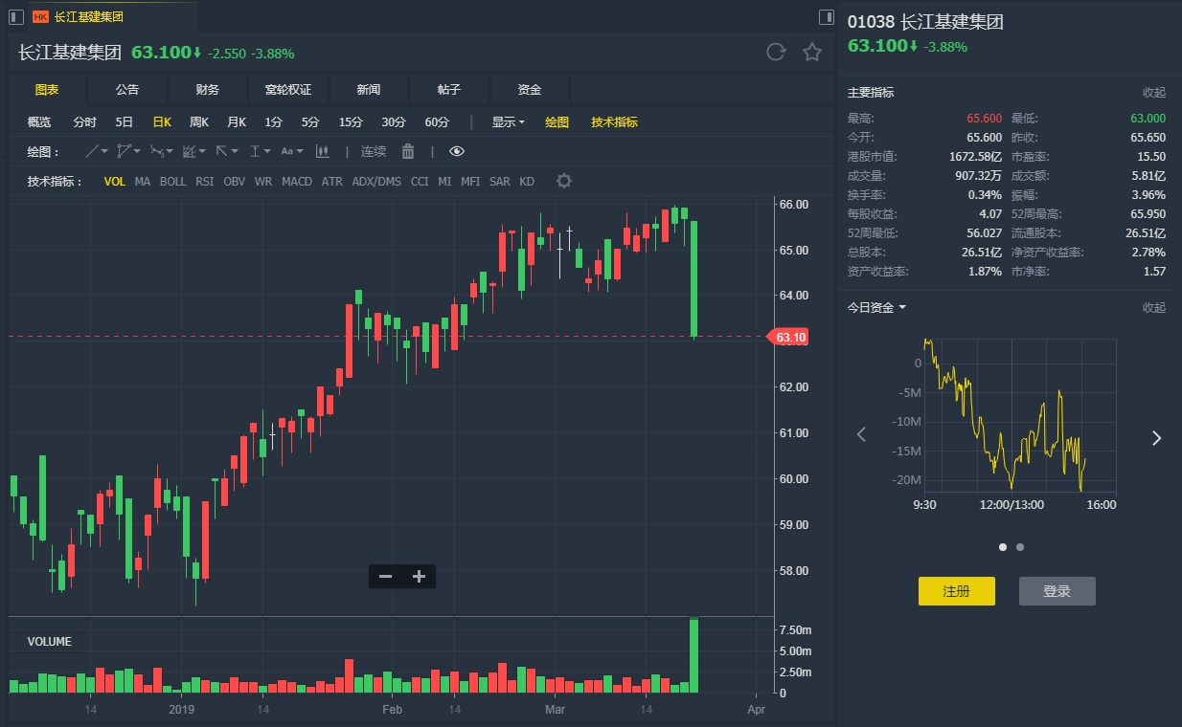Select second page dot under fund chart
The width and height of the screenshot is (1182, 727).
tap(1019, 547)
